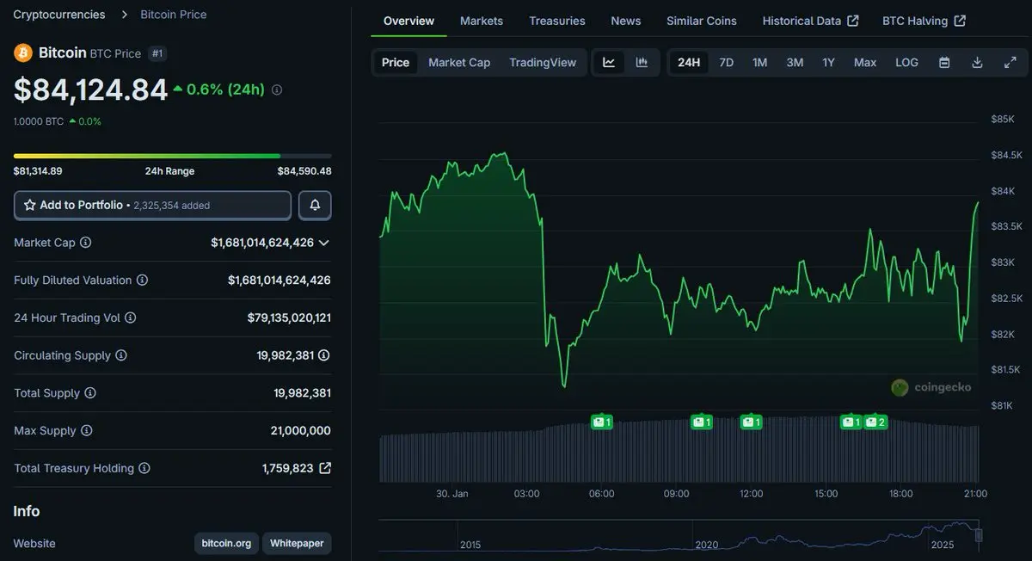
Task: Click info icon next to Fully Diluted Valuation
Action: click(142, 280)
